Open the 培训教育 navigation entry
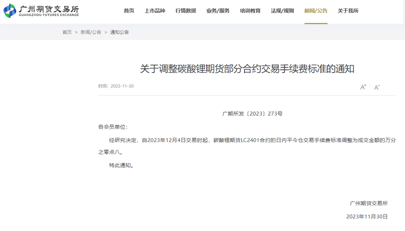The width and height of the screenshot is (405, 231). 250,11
